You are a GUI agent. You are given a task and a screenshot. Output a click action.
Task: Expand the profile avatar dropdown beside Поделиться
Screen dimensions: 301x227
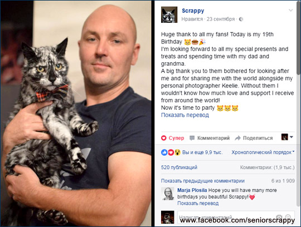287,137
